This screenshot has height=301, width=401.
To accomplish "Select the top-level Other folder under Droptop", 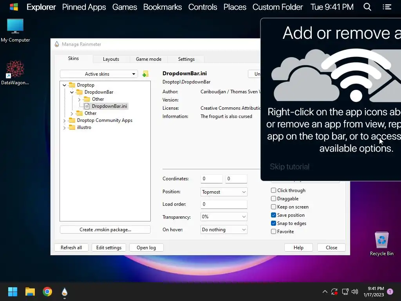I will tap(90, 113).
